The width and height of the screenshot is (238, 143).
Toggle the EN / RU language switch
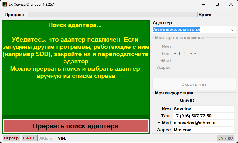tap(226, 138)
